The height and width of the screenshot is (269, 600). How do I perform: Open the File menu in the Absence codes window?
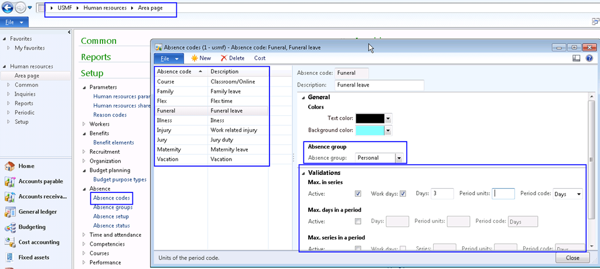coord(169,58)
